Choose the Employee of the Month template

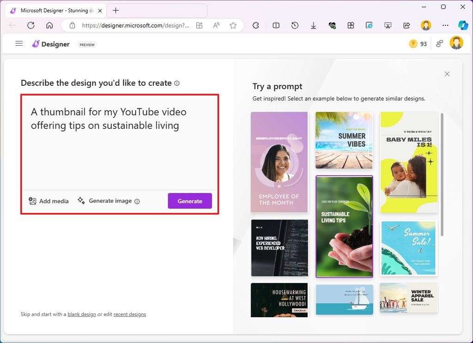(x=279, y=162)
